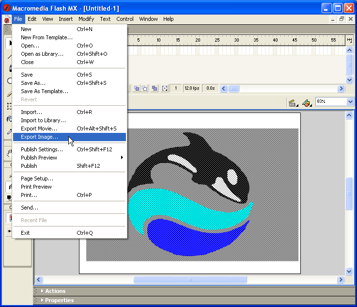Screen dimensions: 357x307
Task: Select the Hand tool in toolbox
Action: pos(9,153)
